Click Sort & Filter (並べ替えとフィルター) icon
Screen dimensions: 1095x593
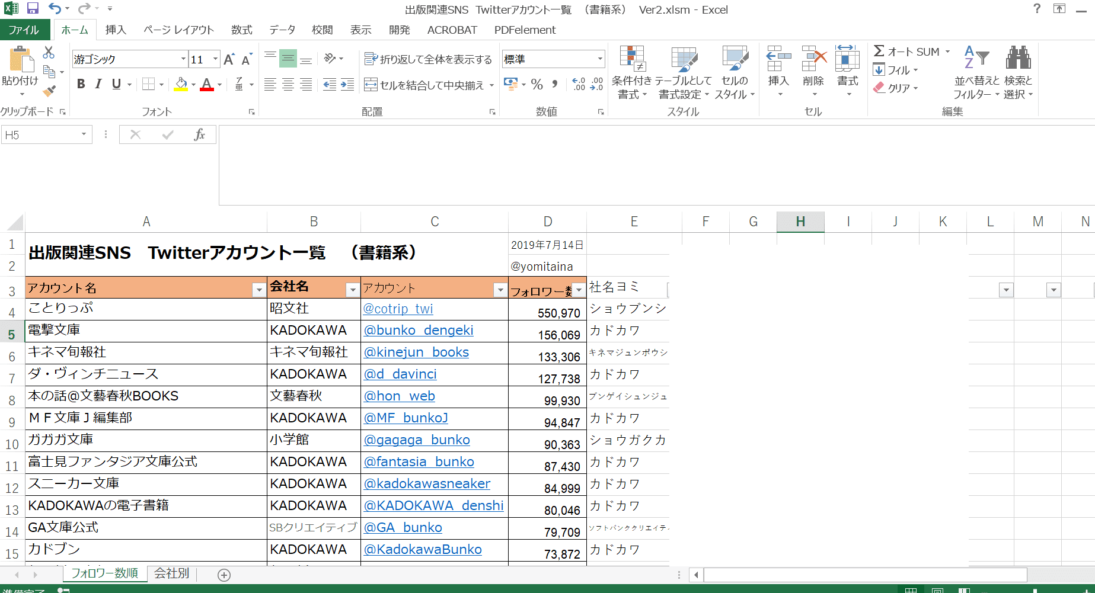pyautogui.click(x=976, y=57)
